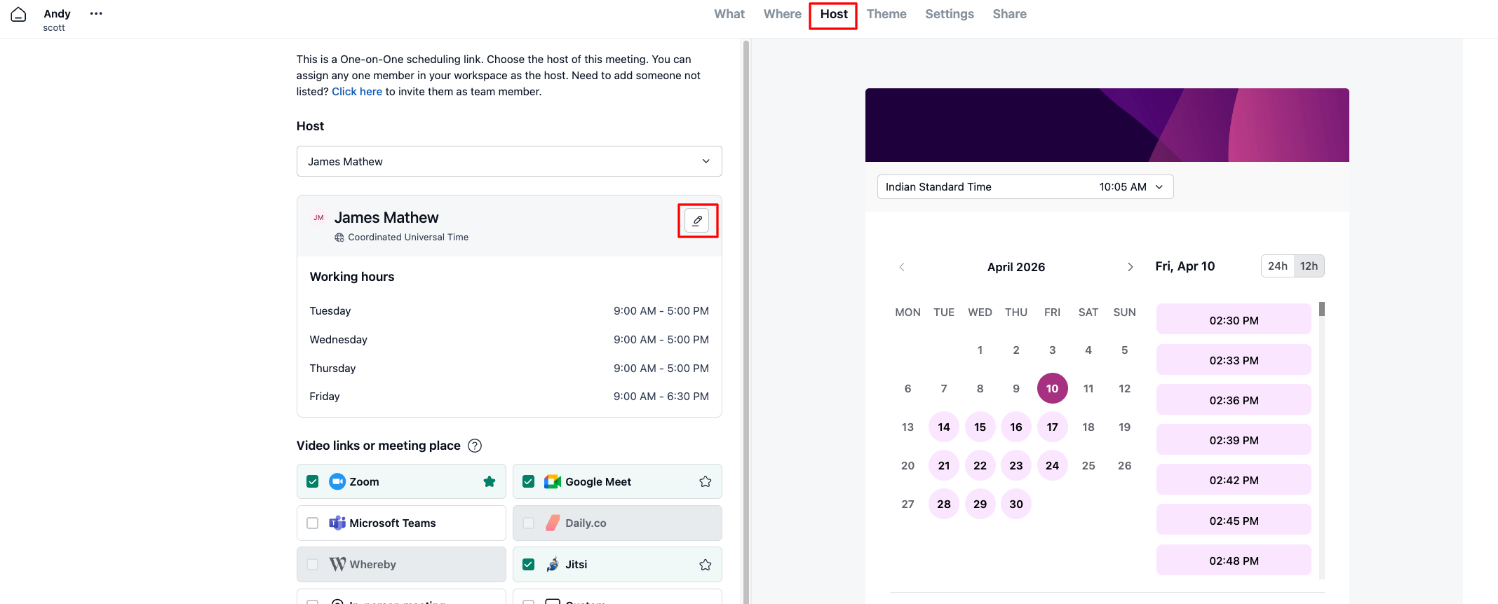Select April 15 on the calendar

tap(980, 427)
